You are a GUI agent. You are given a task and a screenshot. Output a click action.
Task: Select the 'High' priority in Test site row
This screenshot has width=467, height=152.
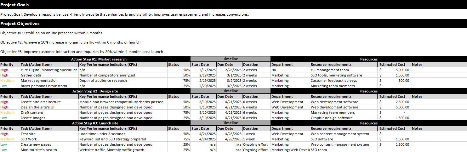click(x=10, y=134)
